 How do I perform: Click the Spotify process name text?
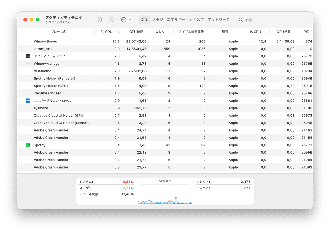click(x=40, y=145)
